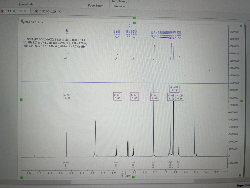Click the top-center green resize handle
250x188 pixels.
[135, 17]
